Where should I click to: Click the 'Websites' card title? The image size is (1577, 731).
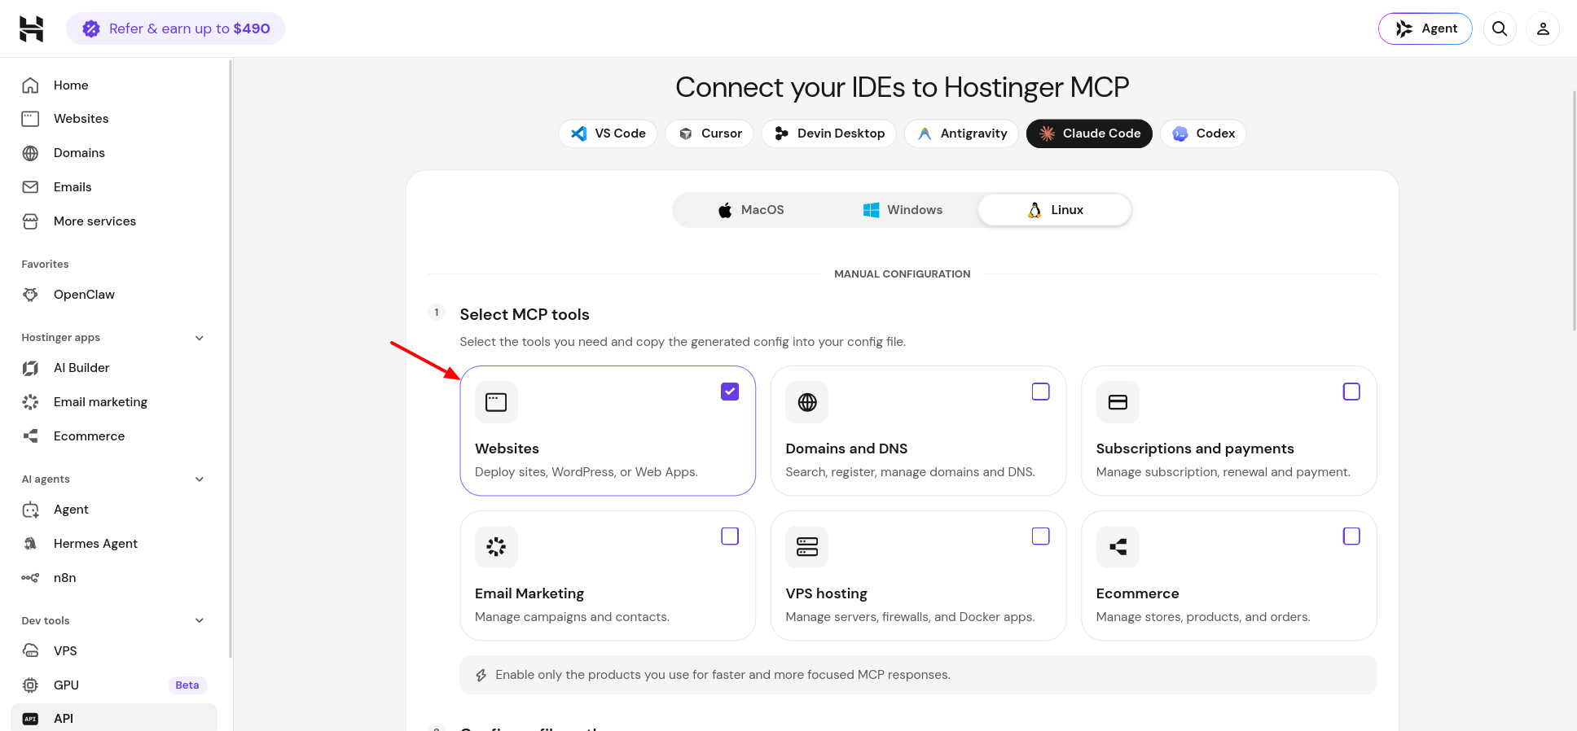coord(507,449)
